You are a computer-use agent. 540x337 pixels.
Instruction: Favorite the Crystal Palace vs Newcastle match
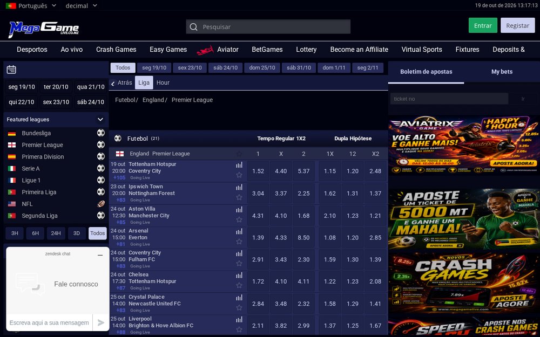(x=239, y=308)
